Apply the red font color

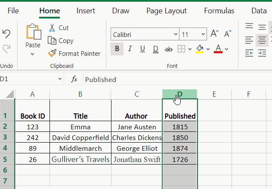tap(218, 49)
